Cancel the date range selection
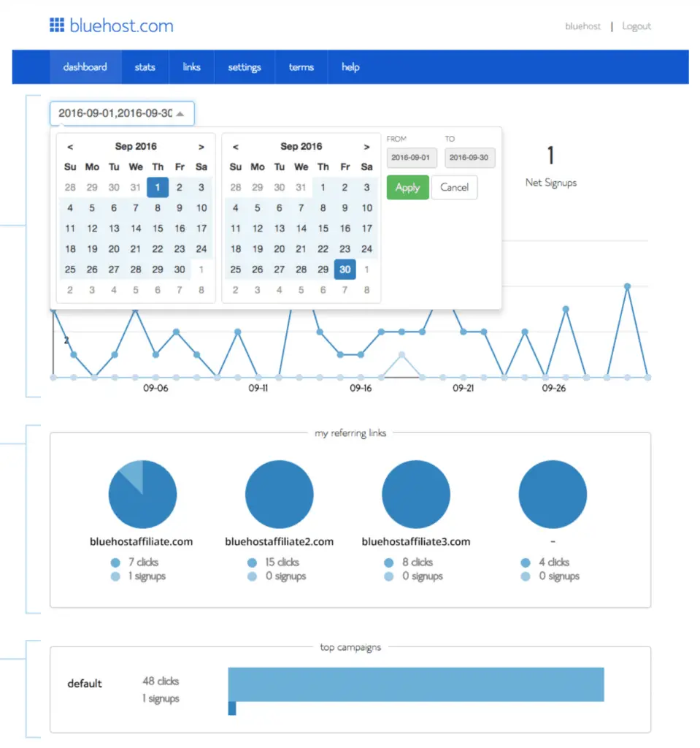Image resolution: width=700 pixels, height=748 pixels. pos(455,188)
